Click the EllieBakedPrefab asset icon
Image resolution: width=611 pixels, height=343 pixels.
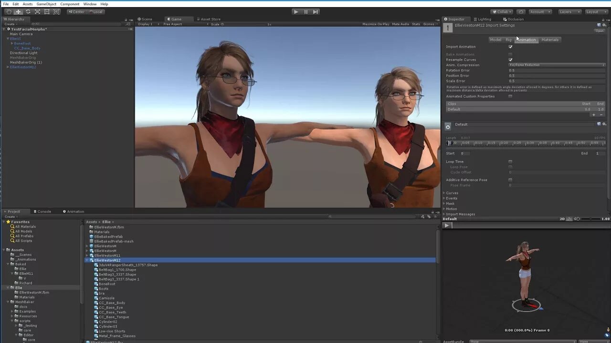tap(91, 237)
